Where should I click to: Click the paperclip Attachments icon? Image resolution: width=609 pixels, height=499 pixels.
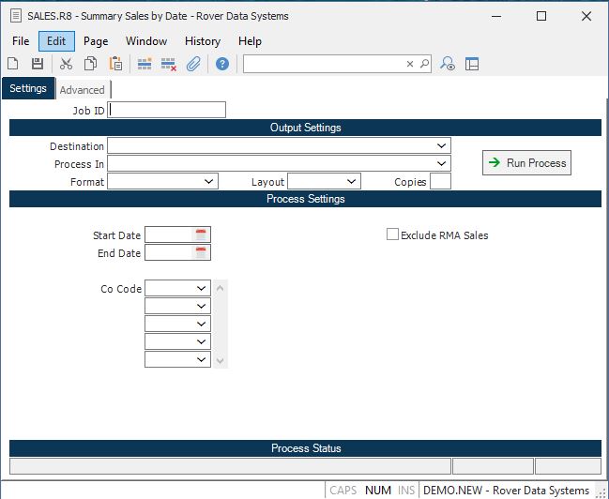tap(193, 64)
